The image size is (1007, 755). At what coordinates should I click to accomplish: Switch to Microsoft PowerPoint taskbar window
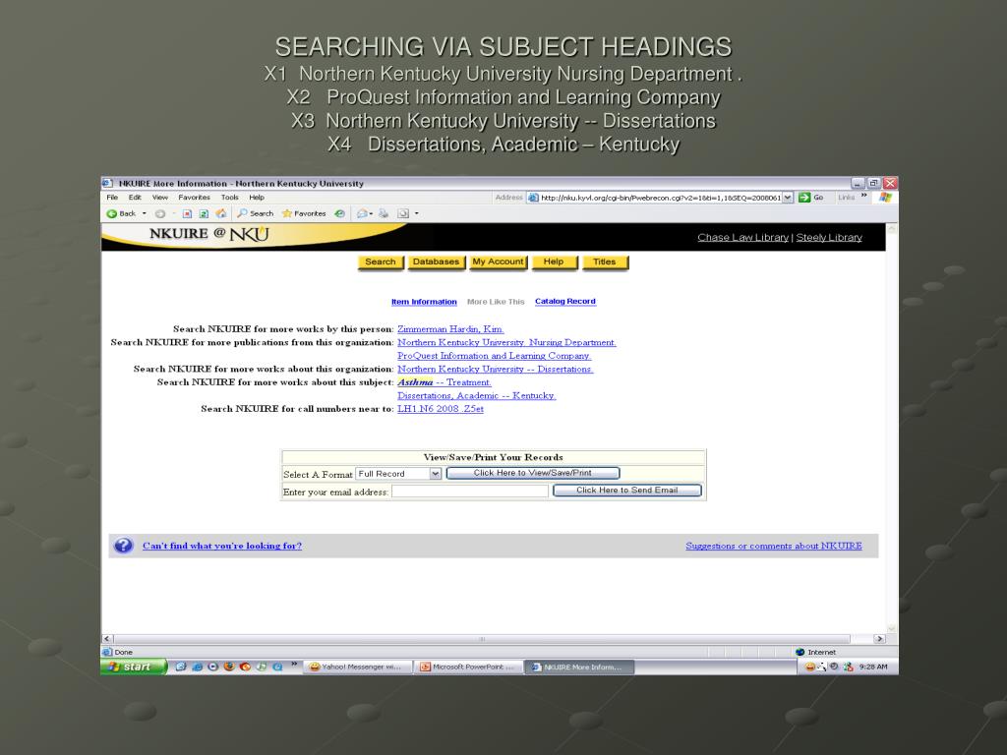pyautogui.click(x=468, y=668)
